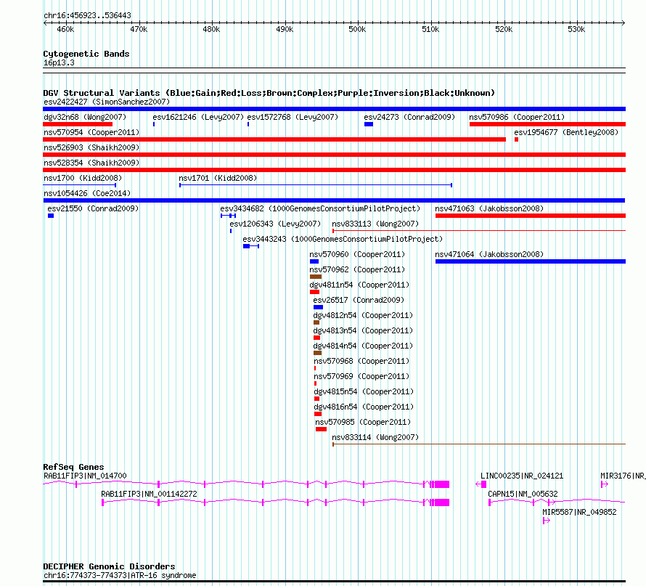Open the LINC00235|NR_024121 gene label
Image resolution: width=646 pixels, height=586 pixels.
tap(522, 476)
